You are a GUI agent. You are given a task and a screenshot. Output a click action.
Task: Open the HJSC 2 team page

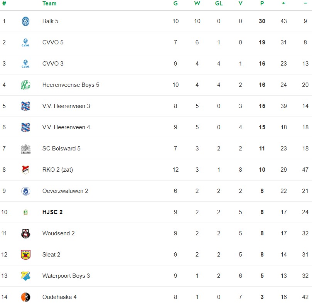(52, 212)
